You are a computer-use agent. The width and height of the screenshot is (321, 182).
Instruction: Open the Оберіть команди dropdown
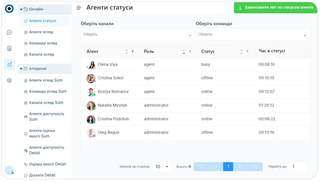tap(253, 35)
